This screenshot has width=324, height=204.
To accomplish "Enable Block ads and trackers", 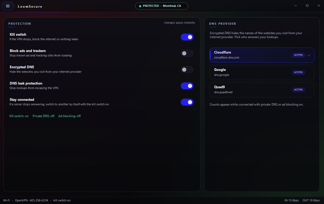I will 187,53.
